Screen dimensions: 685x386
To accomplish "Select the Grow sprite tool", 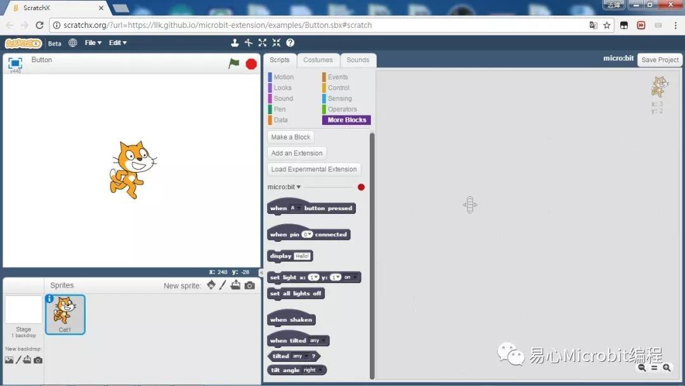I will (262, 43).
